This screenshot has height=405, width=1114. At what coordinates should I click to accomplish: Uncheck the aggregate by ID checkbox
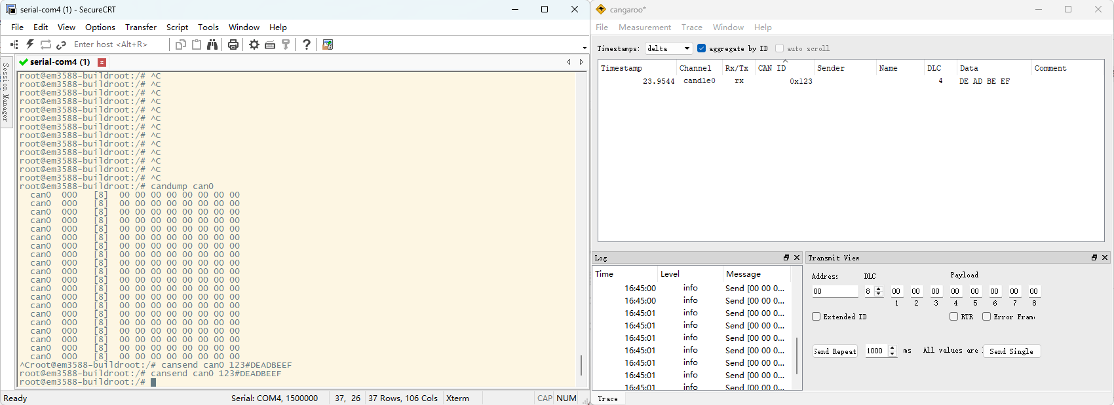tap(702, 48)
